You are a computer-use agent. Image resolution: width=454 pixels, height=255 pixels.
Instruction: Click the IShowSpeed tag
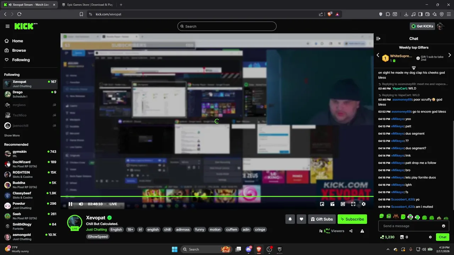tap(98, 237)
